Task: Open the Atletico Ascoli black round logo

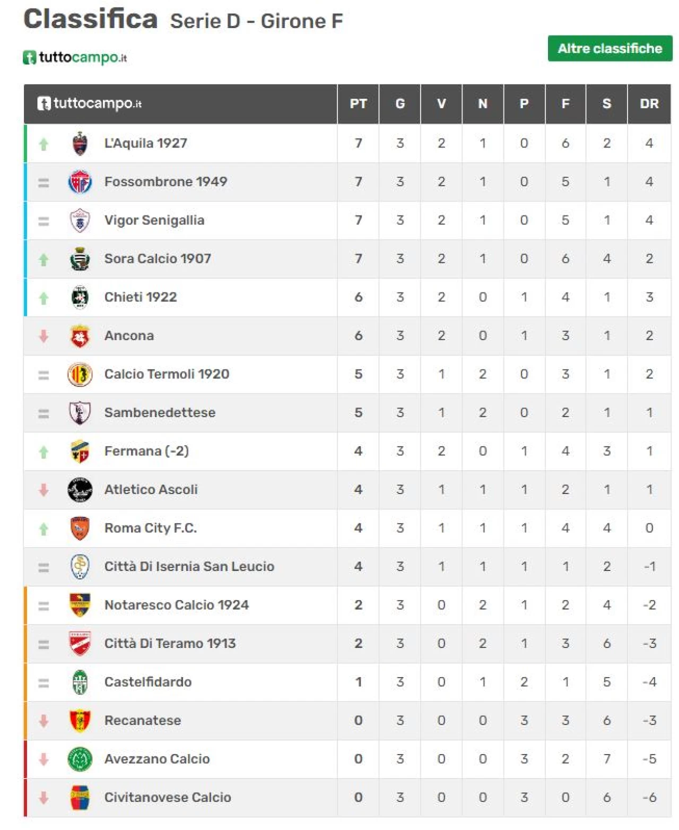Action: [80, 490]
